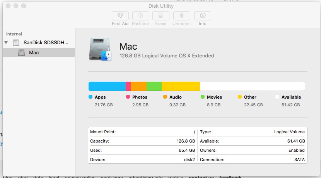321x178 pixels.
Task: Click the orange Audio legend dot
Action: tap(165, 97)
